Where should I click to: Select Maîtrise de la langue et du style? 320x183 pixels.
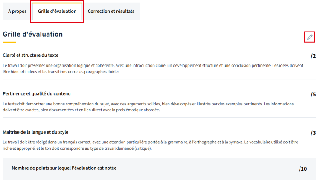click(x=35, y=132)
